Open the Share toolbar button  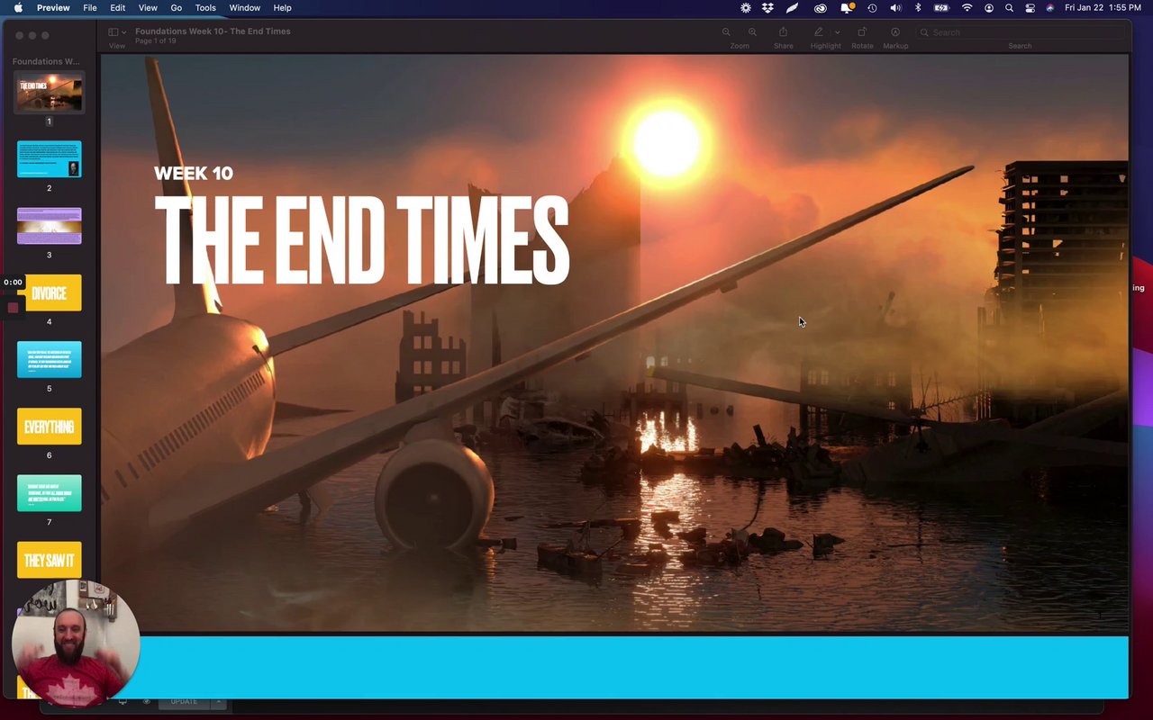783,32
